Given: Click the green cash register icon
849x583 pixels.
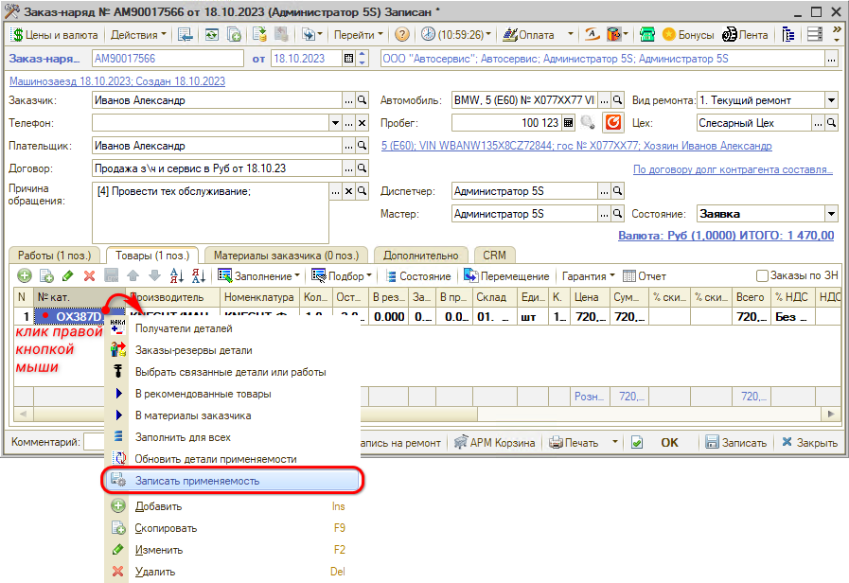Looking at the screenshot, I should [x=647, y=35].
